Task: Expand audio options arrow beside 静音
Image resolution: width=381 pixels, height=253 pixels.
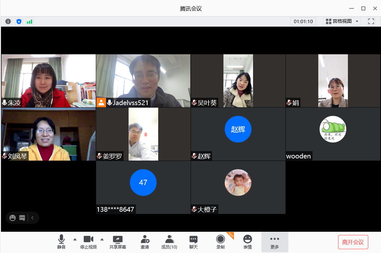Action: (x=75, y=239)
